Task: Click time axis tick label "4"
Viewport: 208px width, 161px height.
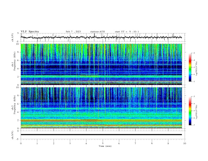Action: coord(86,143)
